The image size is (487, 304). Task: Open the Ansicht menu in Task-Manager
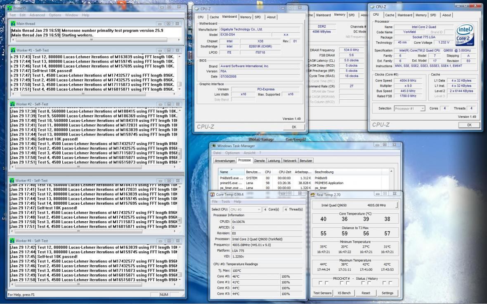coord(249,153)
